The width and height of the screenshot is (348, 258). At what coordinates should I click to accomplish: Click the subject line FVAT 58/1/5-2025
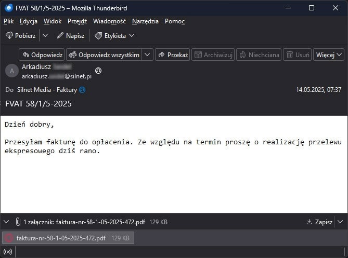tap(38, 104)
